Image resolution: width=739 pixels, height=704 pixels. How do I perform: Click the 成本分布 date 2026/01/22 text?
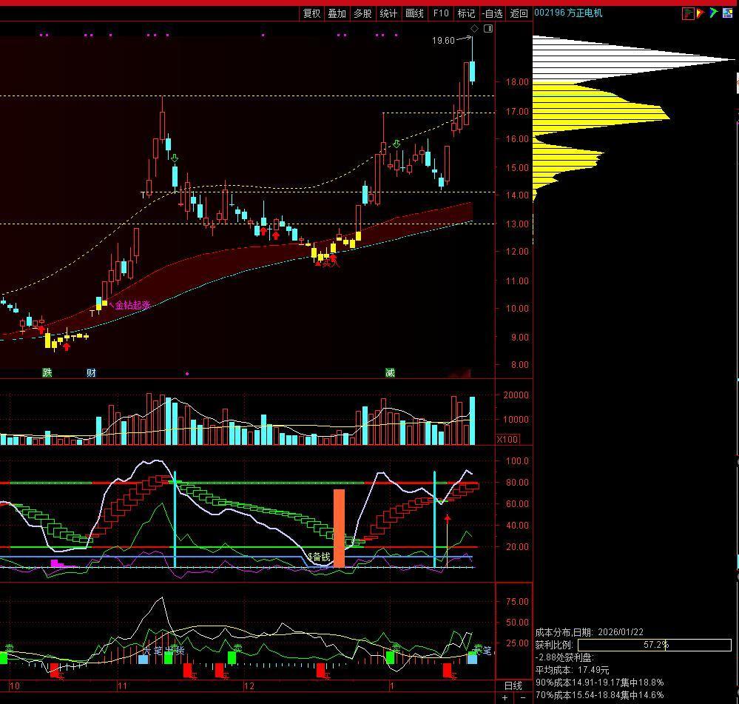point(589,632)
